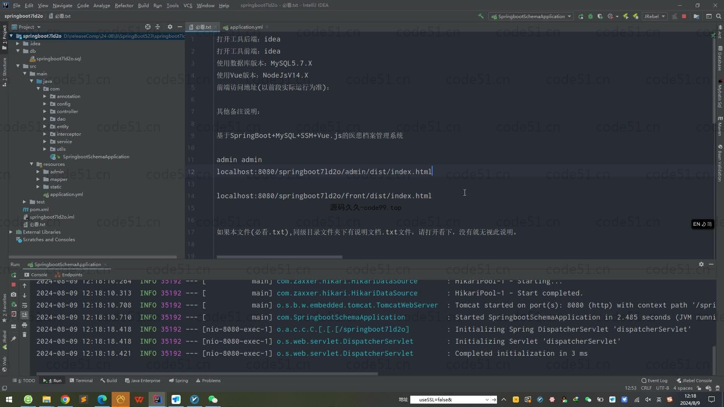Run with Coverage icon in toolbar
724x407 pixels.
point(600,16)
